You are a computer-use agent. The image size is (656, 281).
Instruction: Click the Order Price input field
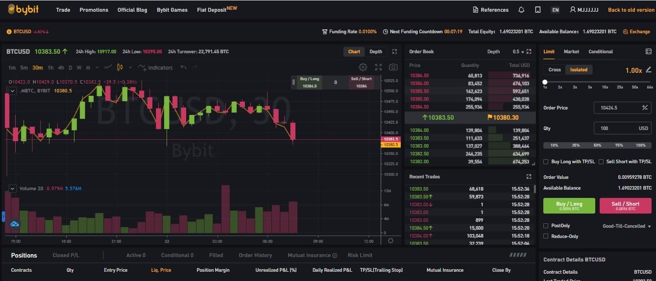[615, 108]
